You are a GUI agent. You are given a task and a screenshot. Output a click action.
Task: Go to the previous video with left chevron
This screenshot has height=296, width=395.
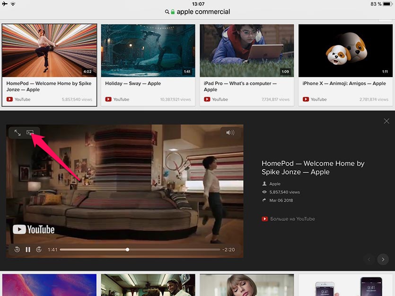369,259
